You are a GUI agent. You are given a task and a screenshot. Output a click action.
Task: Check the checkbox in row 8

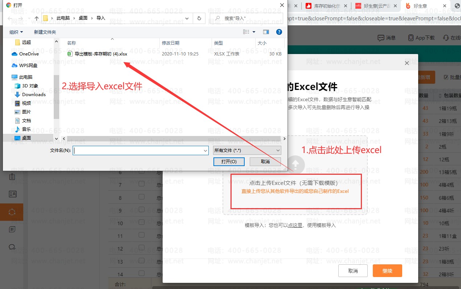point(142,197)
